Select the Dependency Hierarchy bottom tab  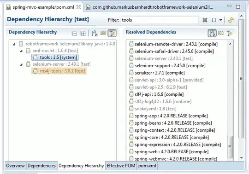(81, 166)
